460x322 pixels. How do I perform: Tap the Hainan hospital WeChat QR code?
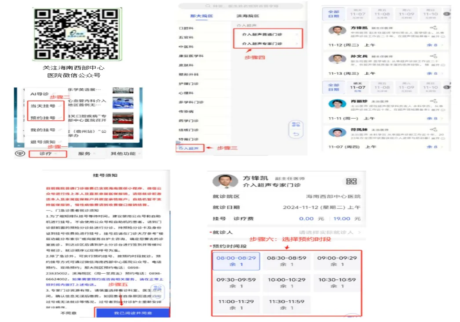[x=77, y=34]
